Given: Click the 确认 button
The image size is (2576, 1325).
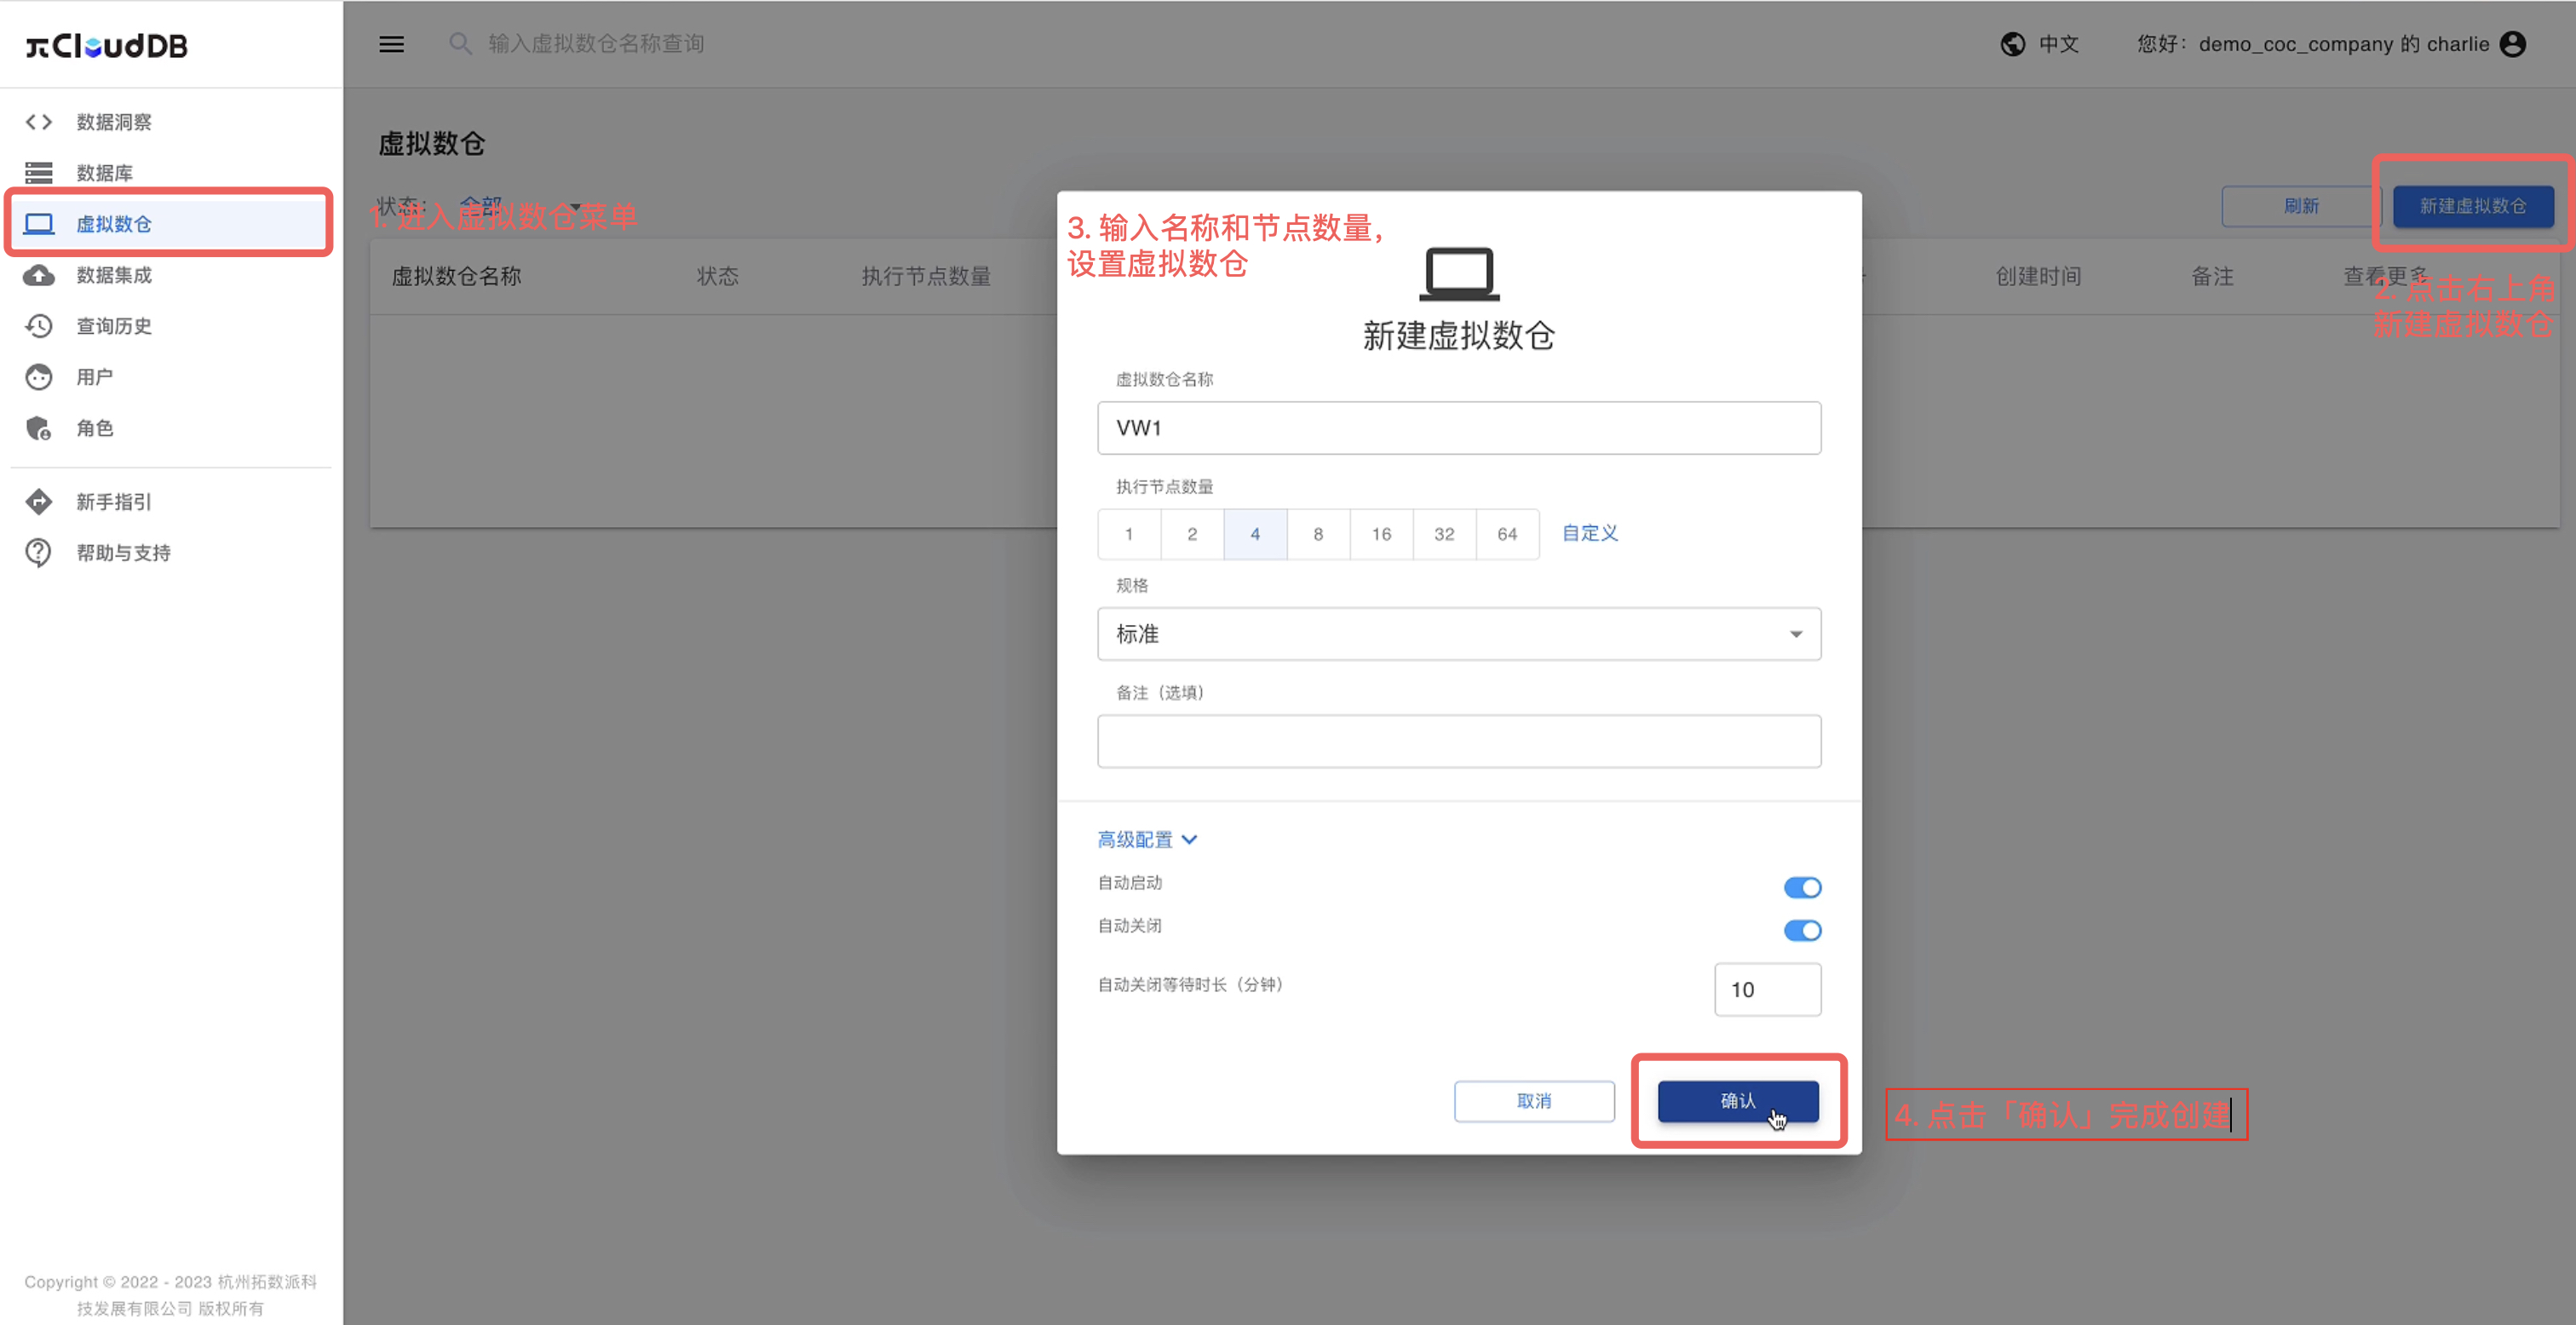Looking at the screenshot, I should coord(1738,1101).
